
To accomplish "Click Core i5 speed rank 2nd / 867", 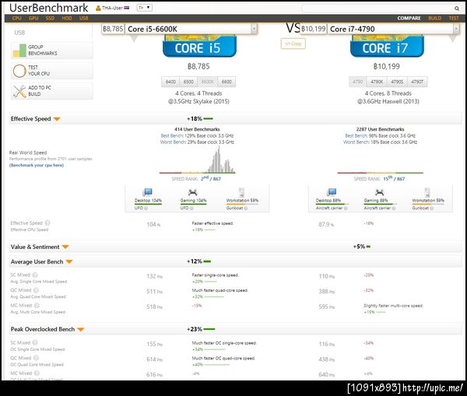I will (x=211, y=179).
